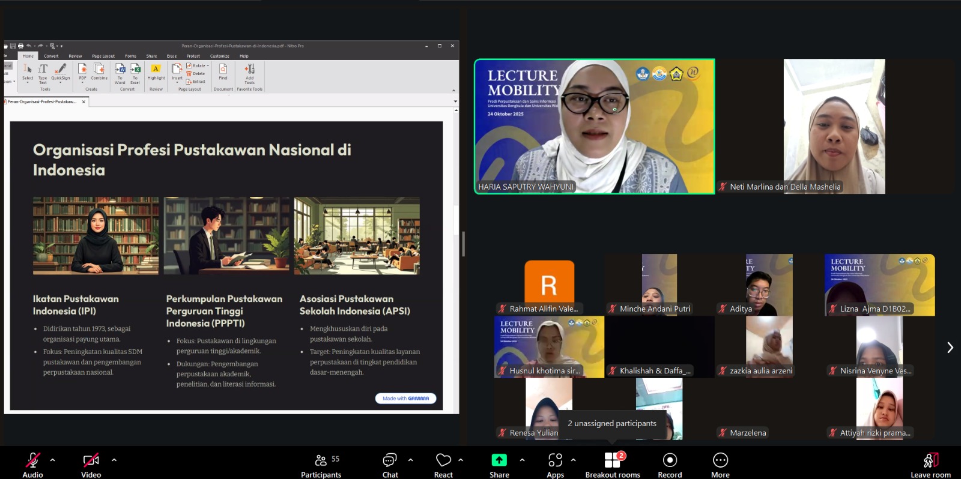Click the Made with Gamma badge
Image resolution: width=961 pixels, height=479 pixels.
tap(405, 398)
